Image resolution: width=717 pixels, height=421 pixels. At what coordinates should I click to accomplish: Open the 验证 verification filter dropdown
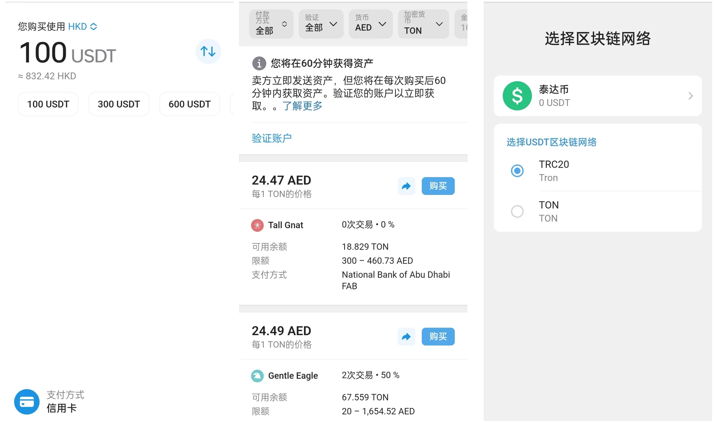(x=321, y=24)
